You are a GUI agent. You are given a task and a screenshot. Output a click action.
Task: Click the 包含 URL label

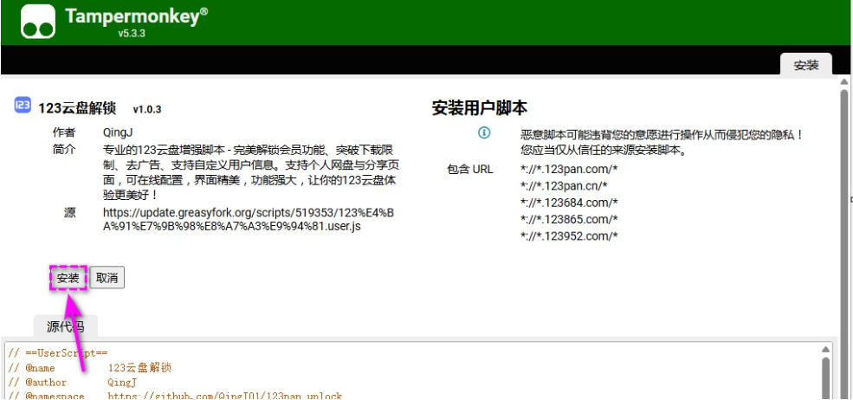click(x=469, y=169)
